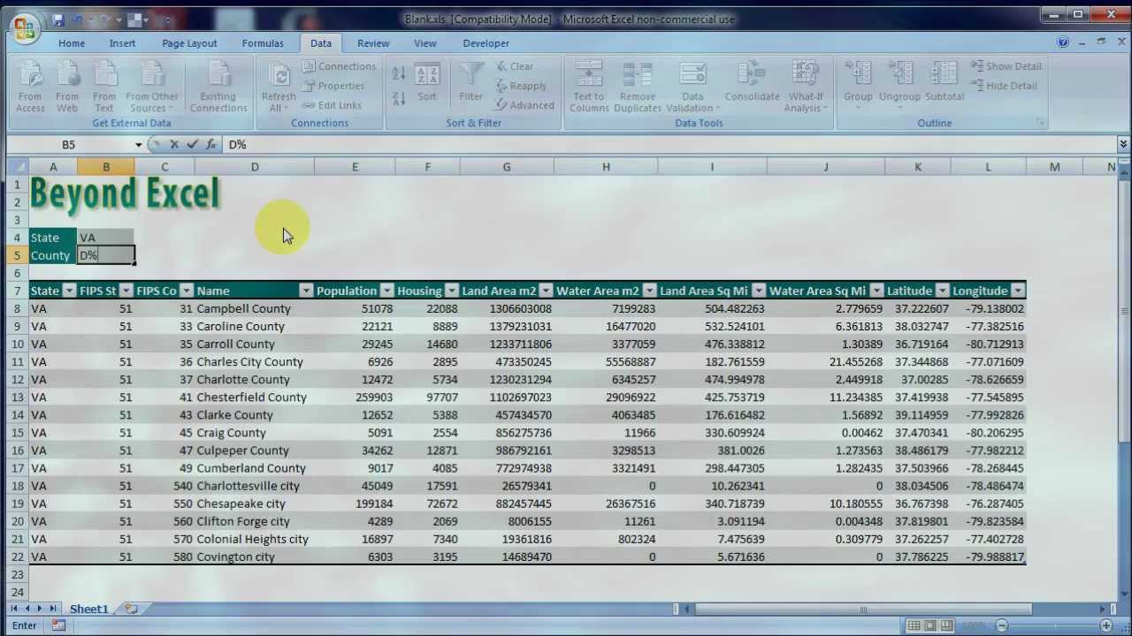Image resolution: width=1132 pixels, height=636 pixels.
Task: Click the Hide Detail button
Action: click(1004, 86)
